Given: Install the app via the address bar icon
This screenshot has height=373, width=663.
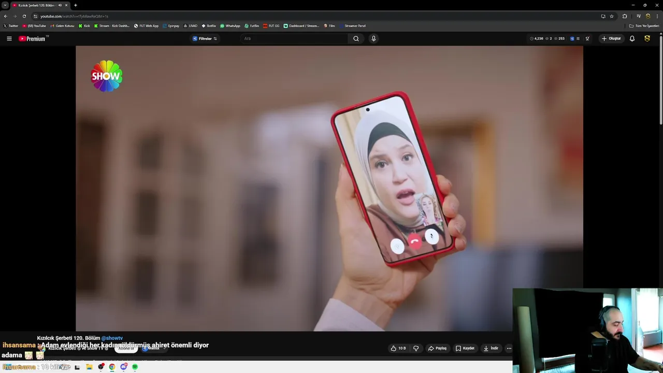Looking at the screenshot, I should point(603,16).
